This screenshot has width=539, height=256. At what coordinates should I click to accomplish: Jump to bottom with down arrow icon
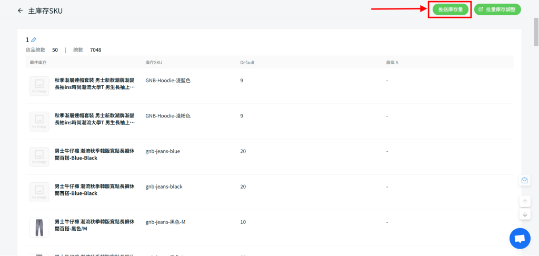click(x=524, y=214)
